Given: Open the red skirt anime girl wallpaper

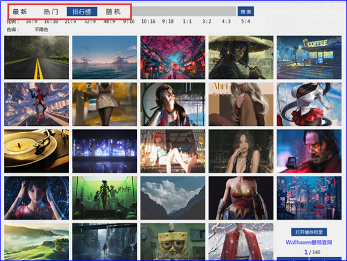Looking at the screenshot, I should [309, 104].
